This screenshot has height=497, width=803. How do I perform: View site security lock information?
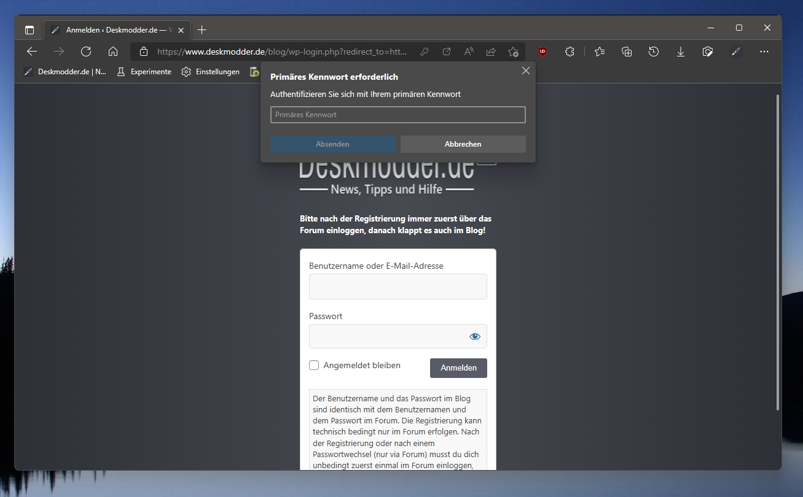click(x=144, y=52)
